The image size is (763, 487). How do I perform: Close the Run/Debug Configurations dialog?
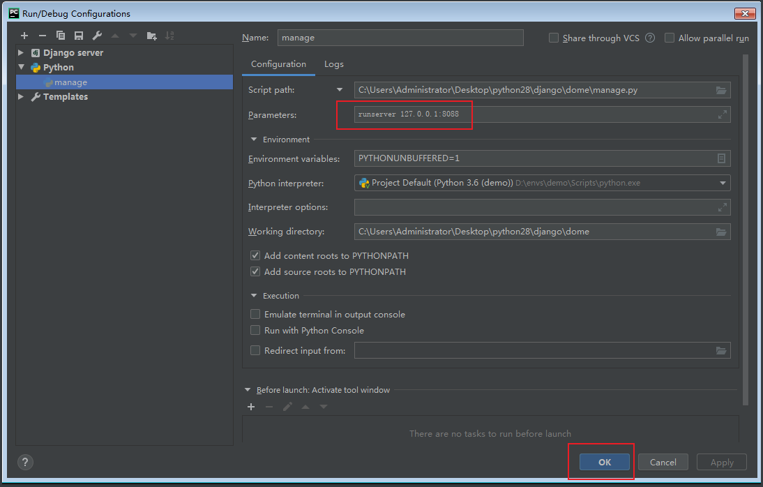(744, 13)
